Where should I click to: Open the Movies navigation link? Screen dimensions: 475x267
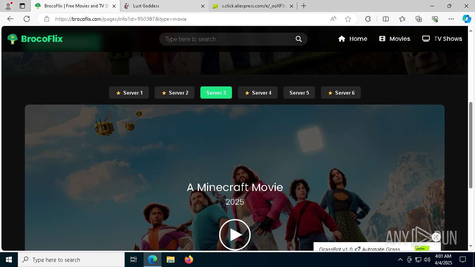coord(394,39)
